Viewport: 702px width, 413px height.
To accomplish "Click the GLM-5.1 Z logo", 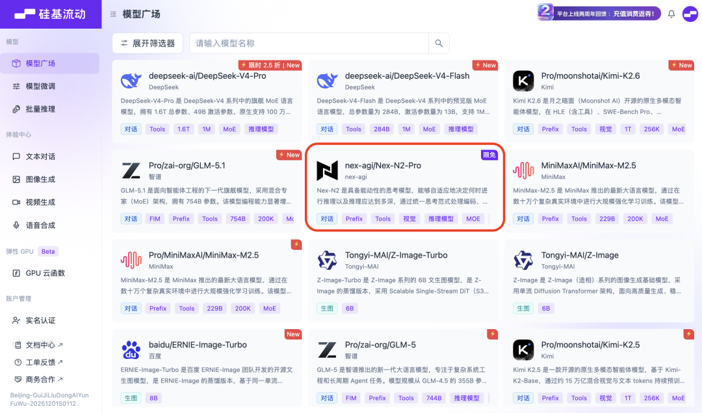I will pyautogui.click(x=131, y=170).
